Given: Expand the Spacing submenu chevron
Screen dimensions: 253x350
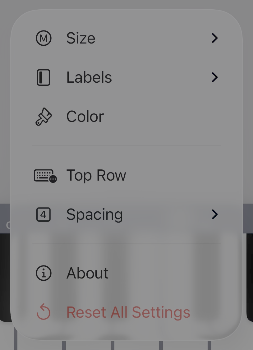Looking at the screenshot, I should click(x=214, y=214).
